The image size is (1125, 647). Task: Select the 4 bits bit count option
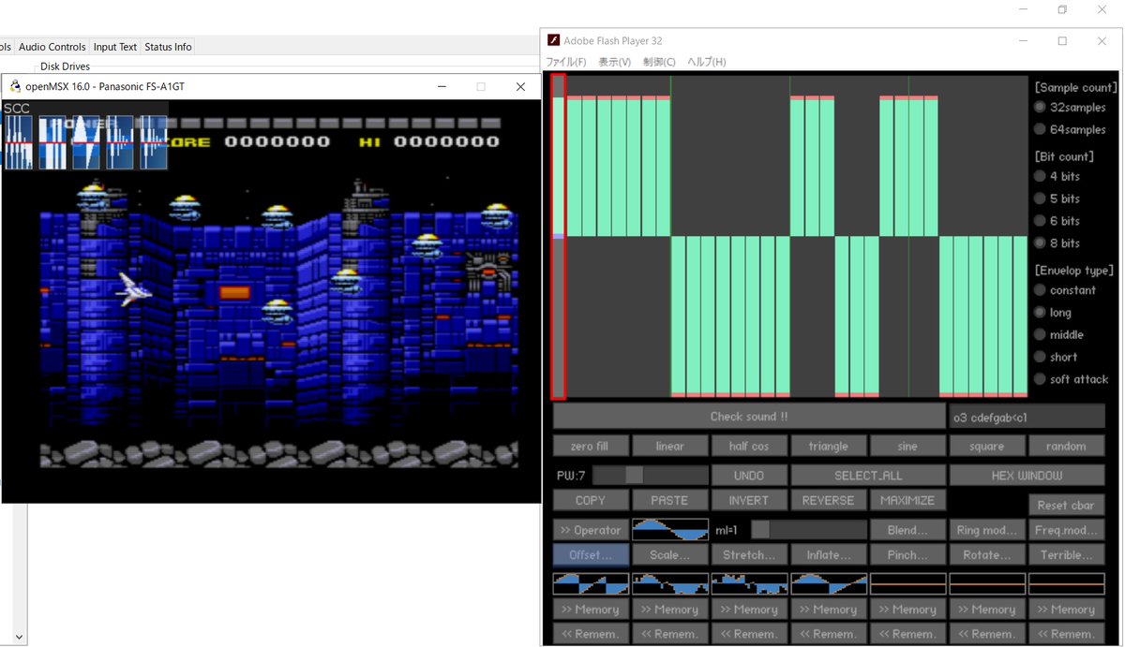(x=1039, y=177)
